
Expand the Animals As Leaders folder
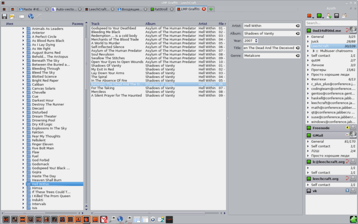pos(23,29)
